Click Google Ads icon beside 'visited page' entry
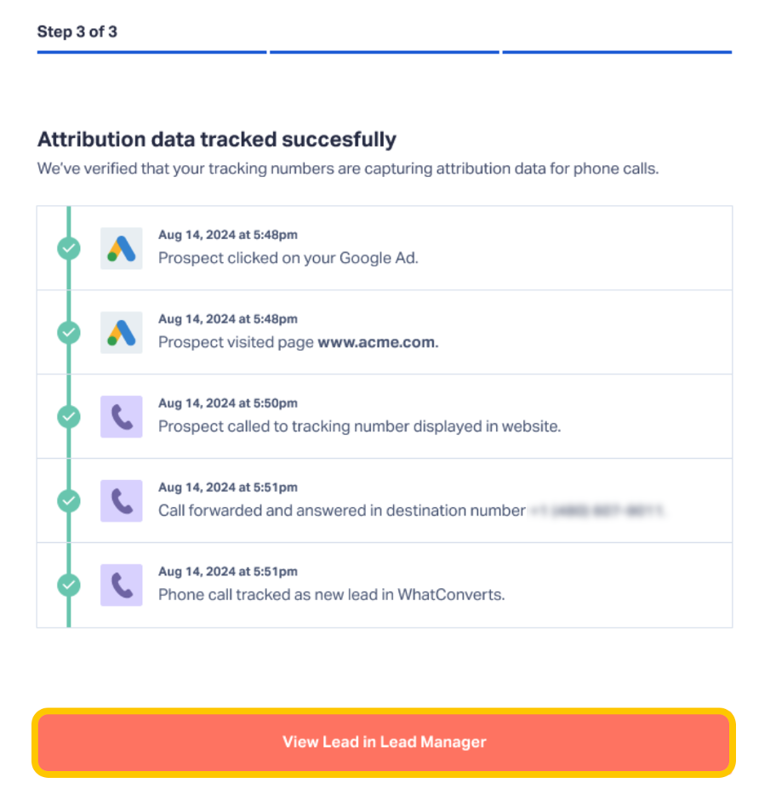Screen dimensions: 776x800 (x=122, y=332)
